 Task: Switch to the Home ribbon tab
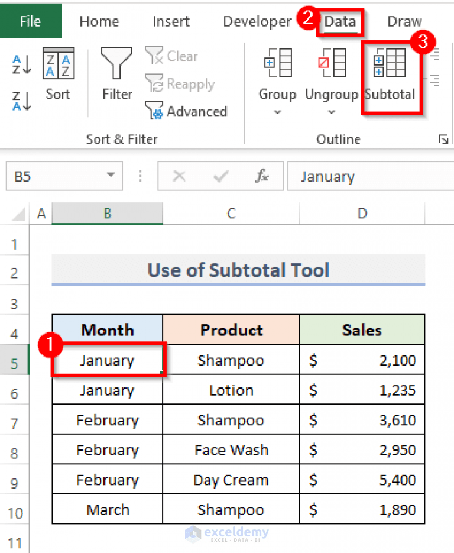click(x=99, y=21)
